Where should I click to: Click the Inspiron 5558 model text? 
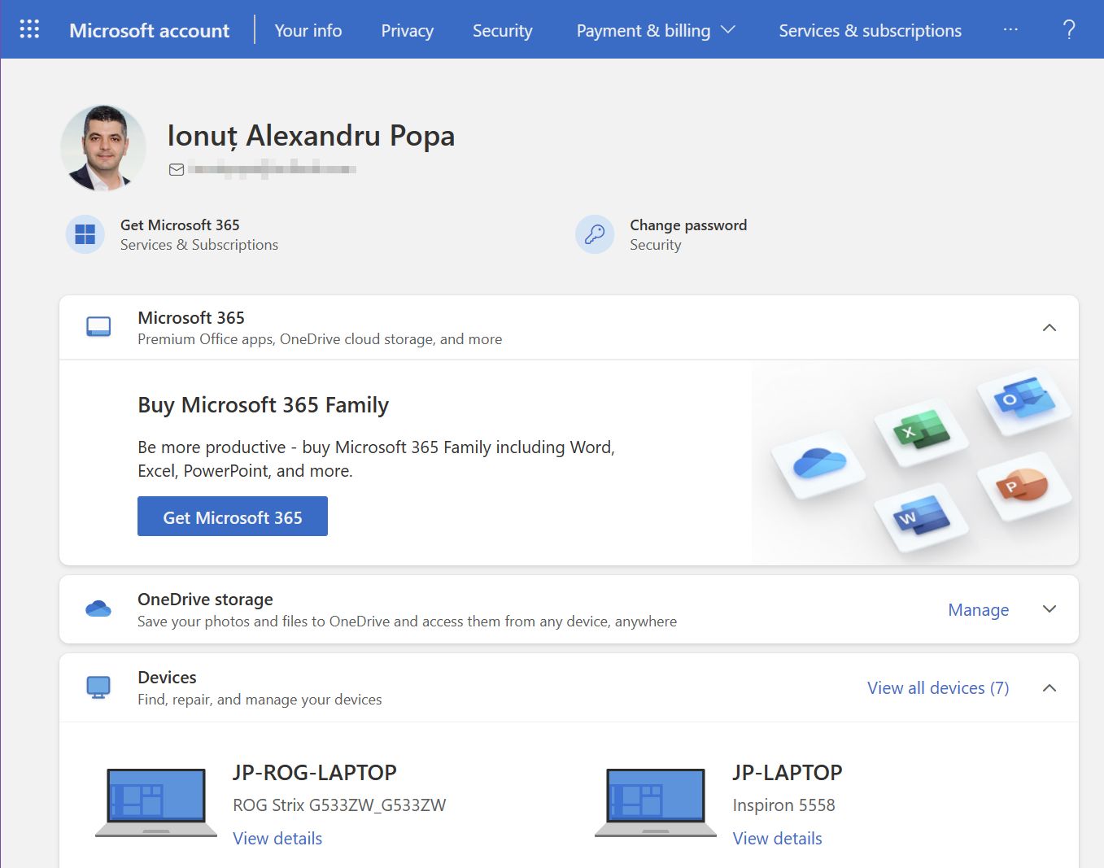click(783, 805)
